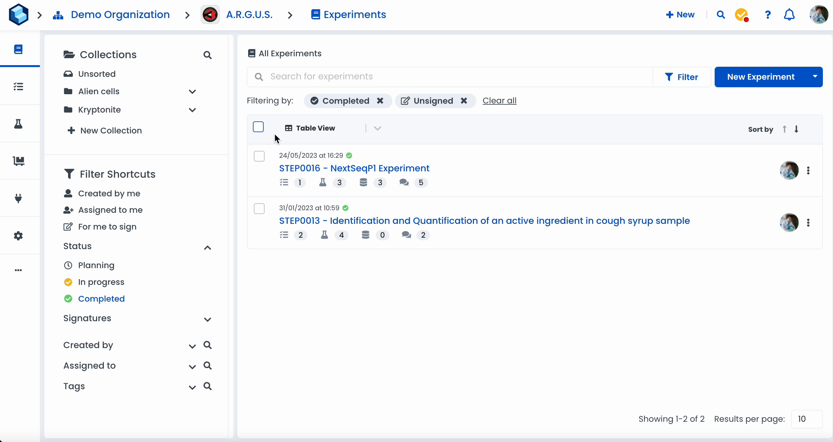Click the Clear all filters link
Screen dimensions: 833x442
pyautogui.click(x=499, y=101)
